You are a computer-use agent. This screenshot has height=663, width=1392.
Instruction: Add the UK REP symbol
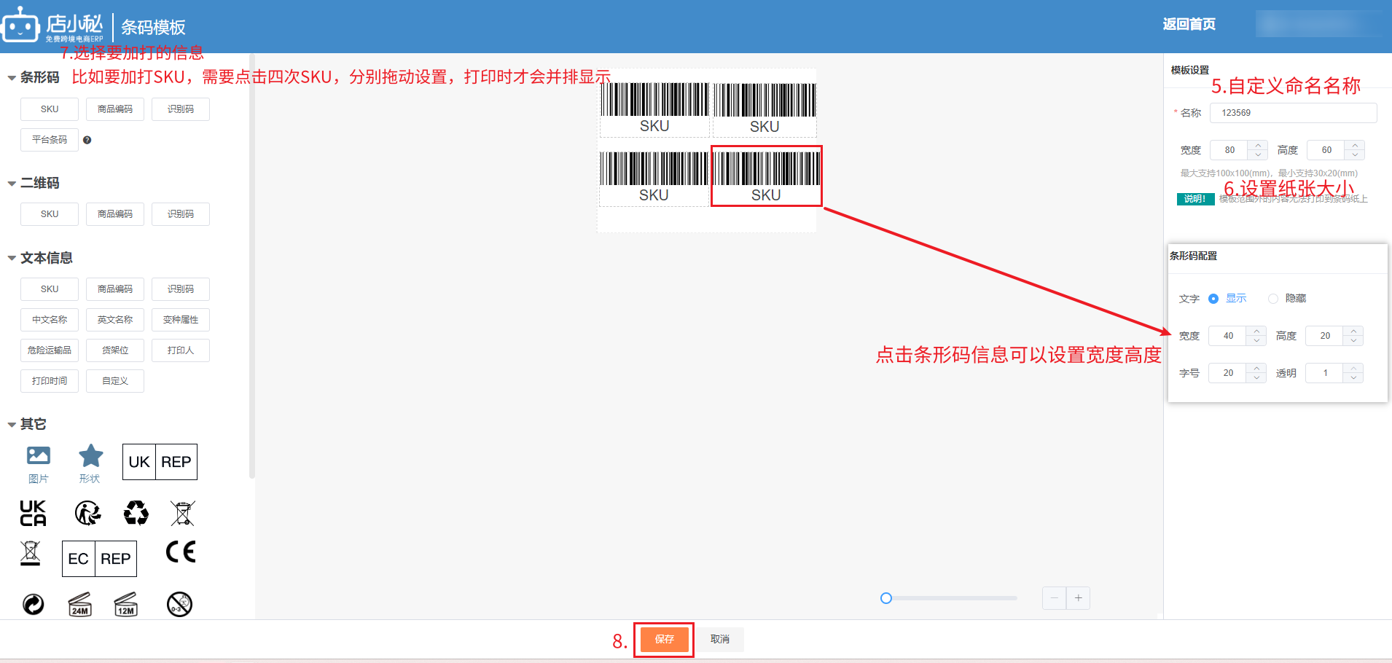pos(160,462)
